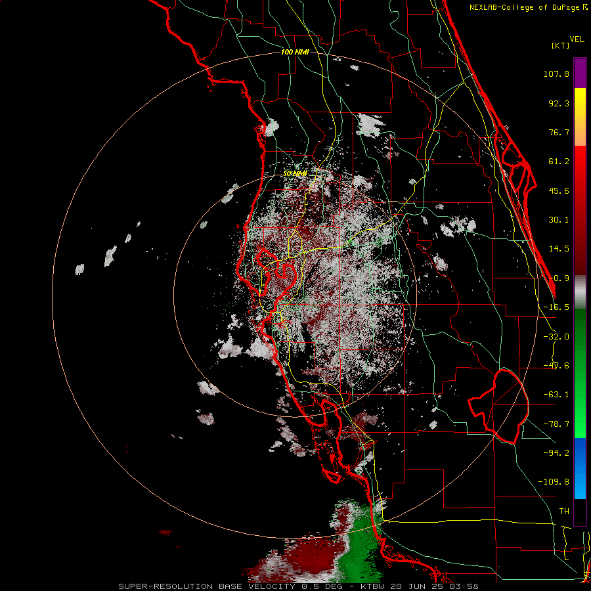Click the 76.7 value on the velocity scale
The image size is (591, 591).
(559, 132)
